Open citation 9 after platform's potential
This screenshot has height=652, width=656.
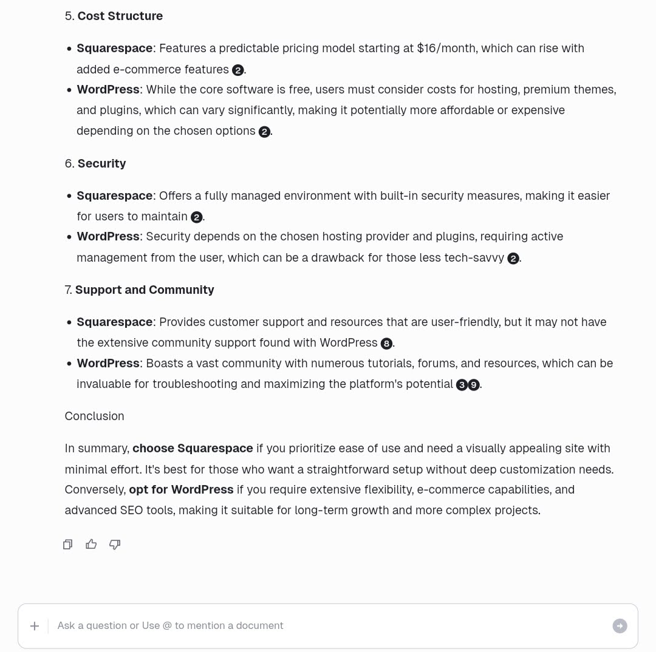click(474, 385)
